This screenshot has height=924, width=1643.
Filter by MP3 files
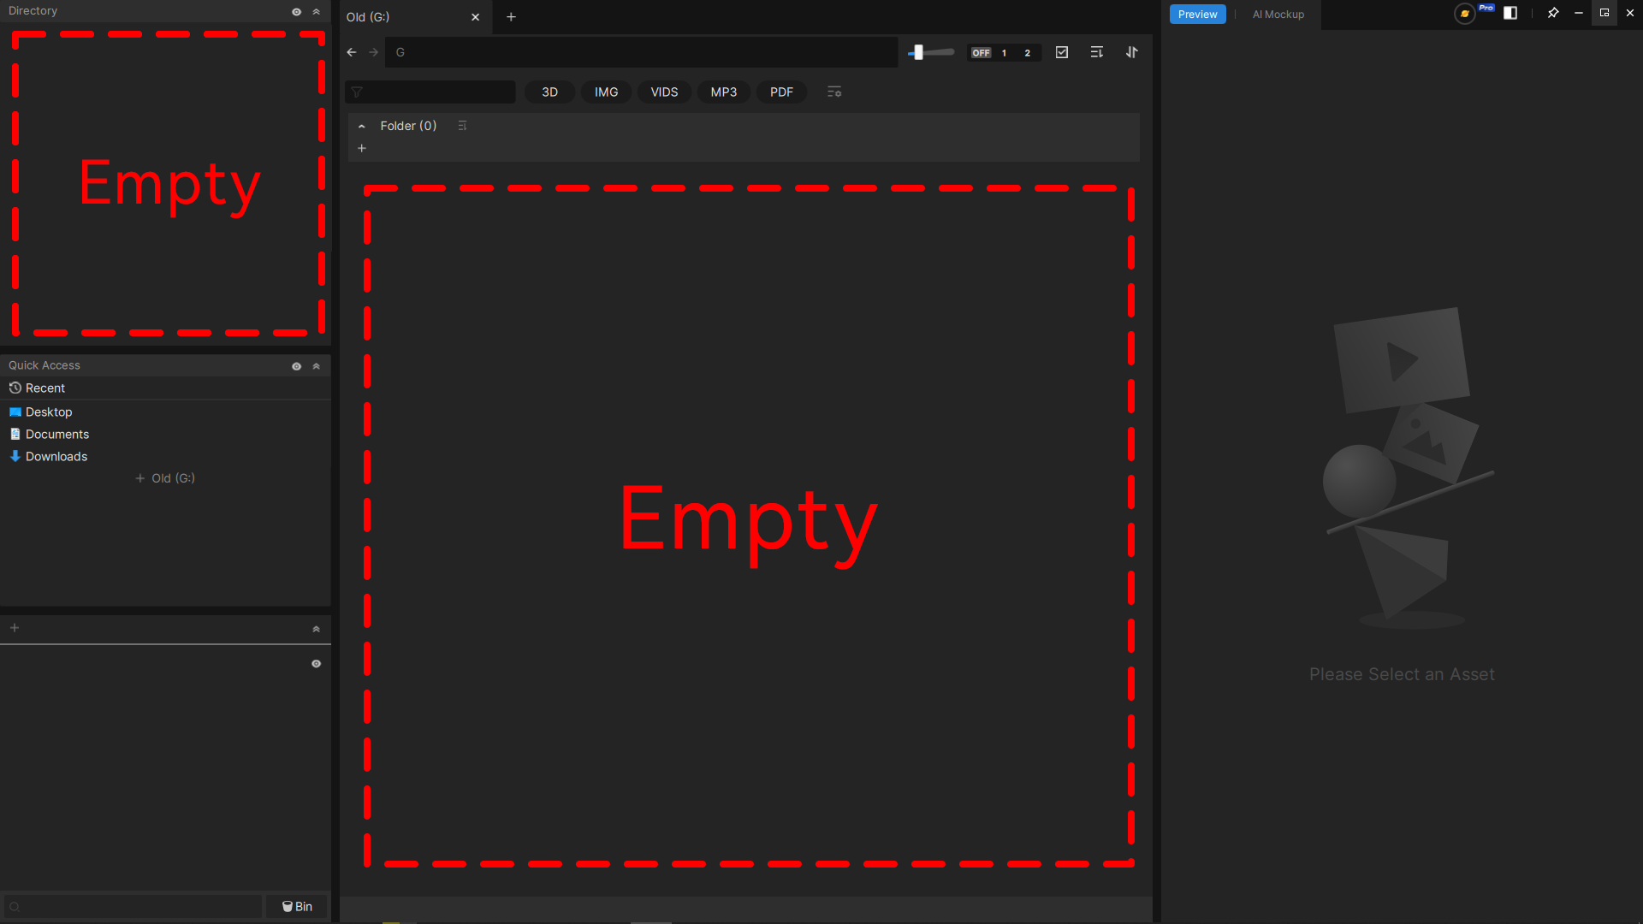(x=724, y=92)
